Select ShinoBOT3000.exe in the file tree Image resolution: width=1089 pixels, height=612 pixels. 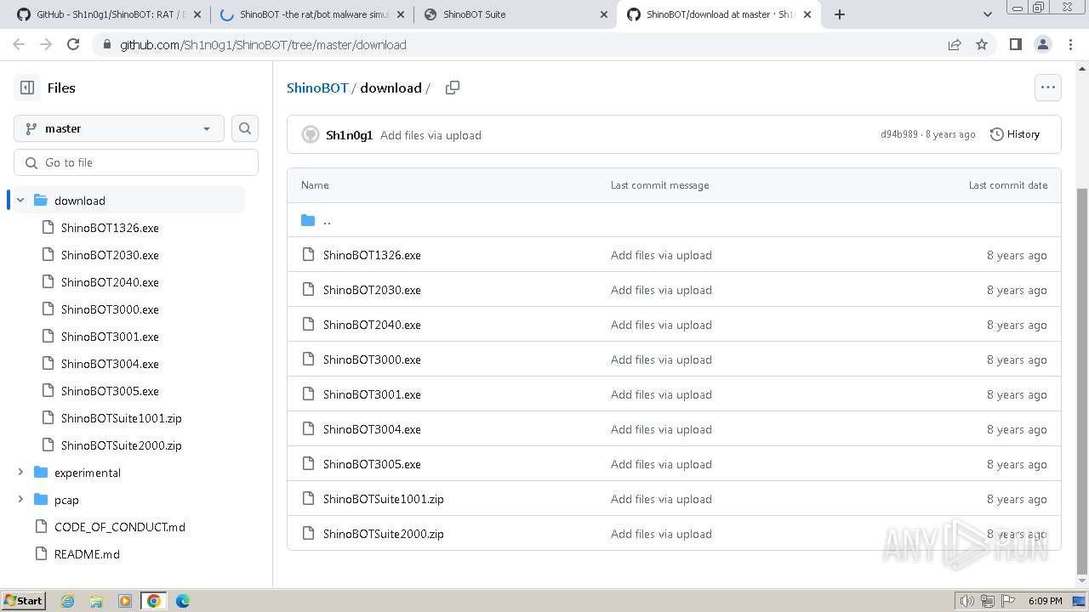(110, 309)
